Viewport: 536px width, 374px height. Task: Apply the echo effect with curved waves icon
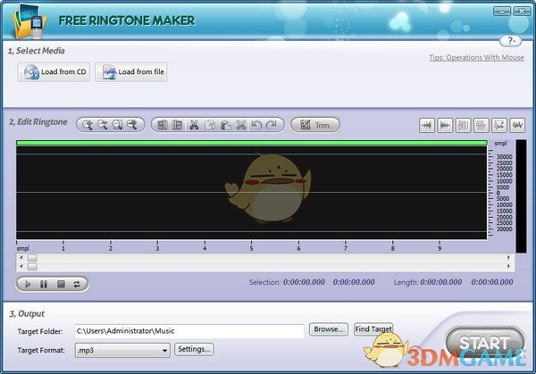(x=463, y=125)
